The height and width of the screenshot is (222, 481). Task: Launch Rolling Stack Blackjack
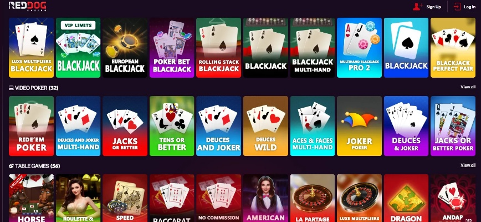(x=218, y=48)
